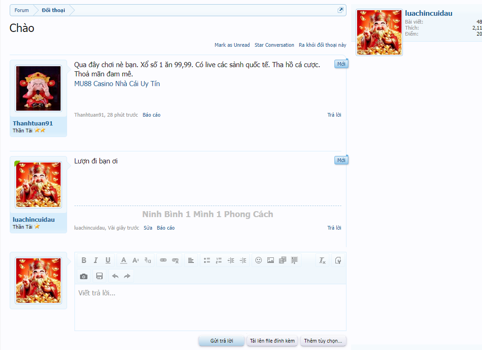Open the text color picker
The width and height of the screenshot is (482, 350).
point(124,260)
